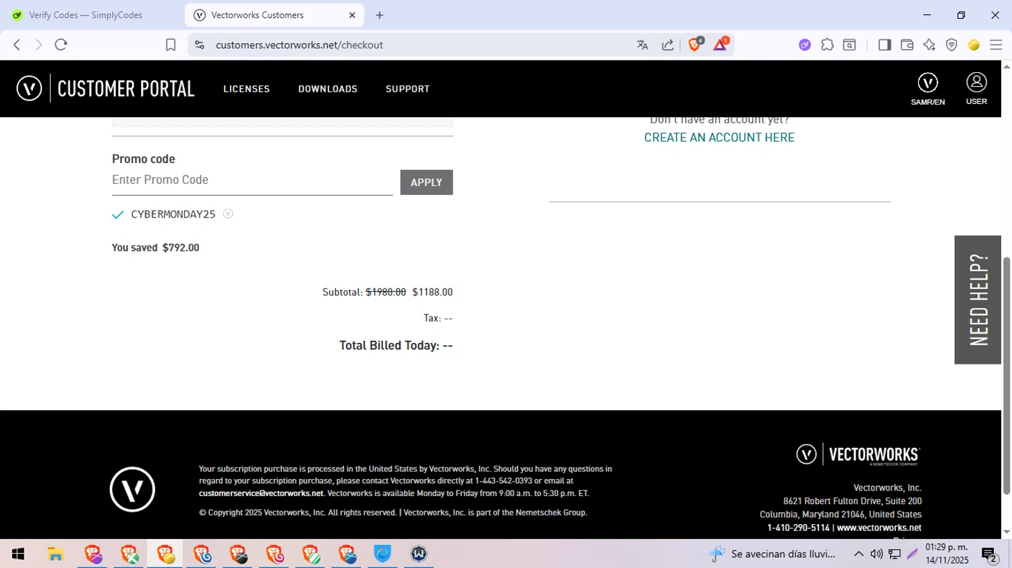This screenshot has height=568, width=1012.
Task: Show hidden system tray icons
Action: click(x=859, y=554)
